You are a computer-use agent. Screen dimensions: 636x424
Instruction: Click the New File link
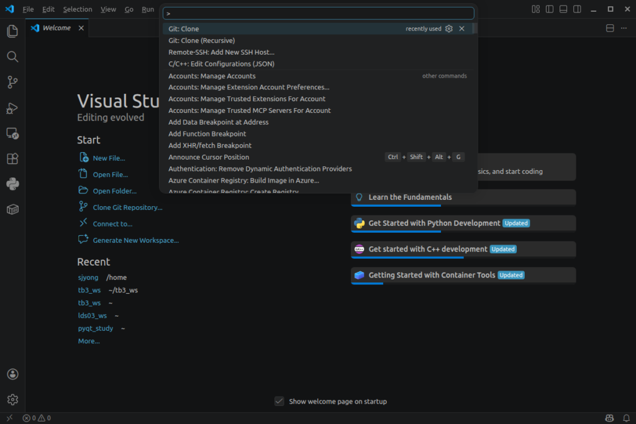[109, 158]
